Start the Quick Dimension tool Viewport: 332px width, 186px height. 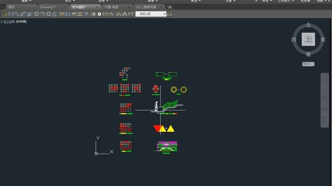(x=62, y=14)
